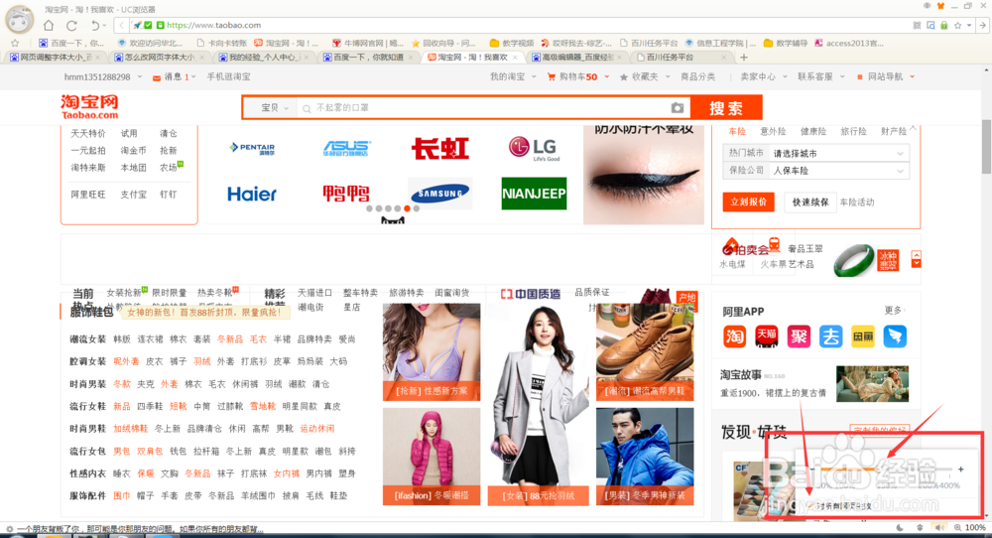Open 百度一下 bookmark in bookmarks bar
This screenshot has height=538, width=992.
pyautogui.click(x=71, y=43)
